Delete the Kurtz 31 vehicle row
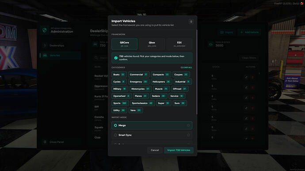The height and width of the screenshot is (171, 305). point(253,98)
